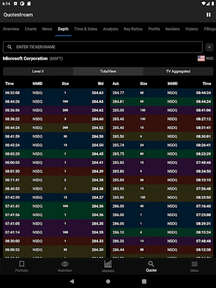Viewport: 216px width, 288px height.
Task: Select the 285.74 ask row
Action: pos(162,145)
